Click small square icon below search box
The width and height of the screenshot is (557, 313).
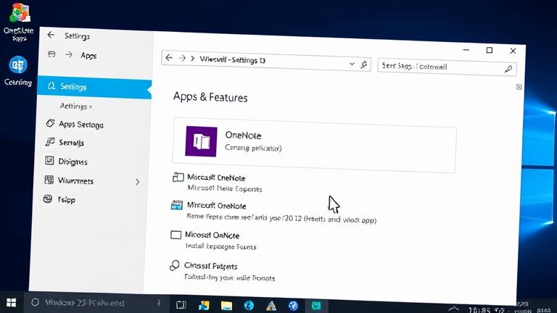pyautogui.click(x=519, y=87)
